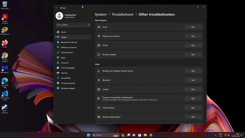This screenshot has height=138, width=245.
Task: Open File Explorer from taskbar
Action: 145,135
